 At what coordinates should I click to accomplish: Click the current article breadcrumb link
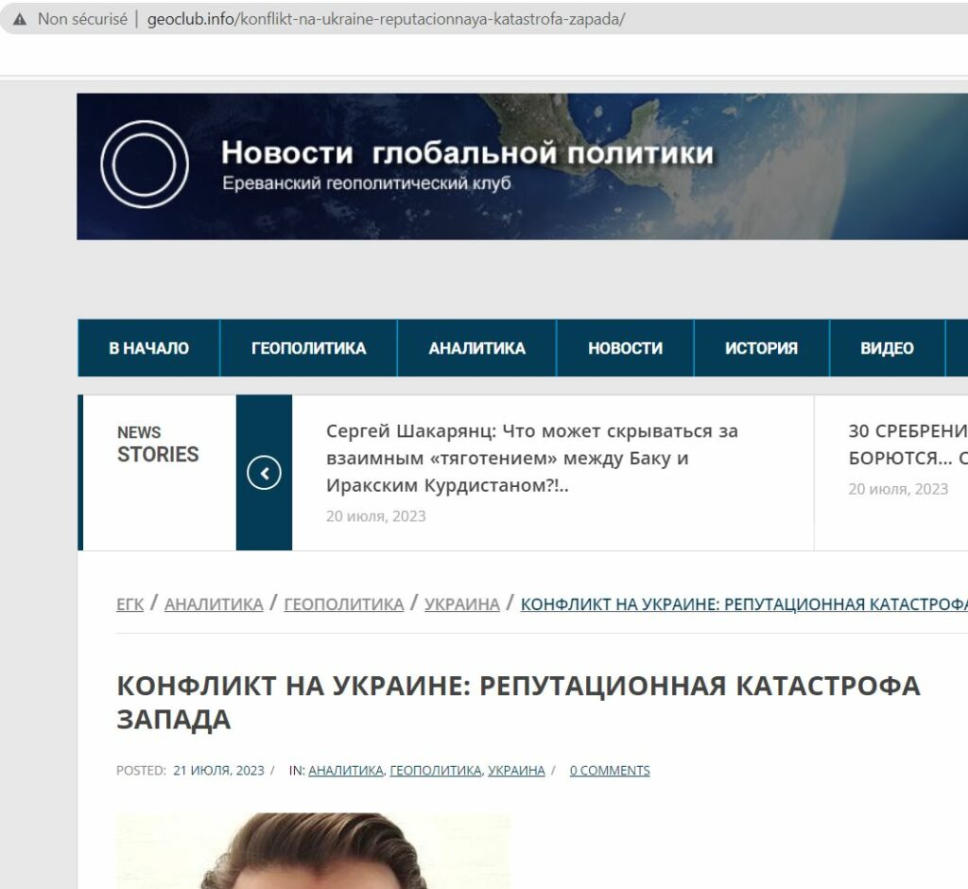click(744, 604)
